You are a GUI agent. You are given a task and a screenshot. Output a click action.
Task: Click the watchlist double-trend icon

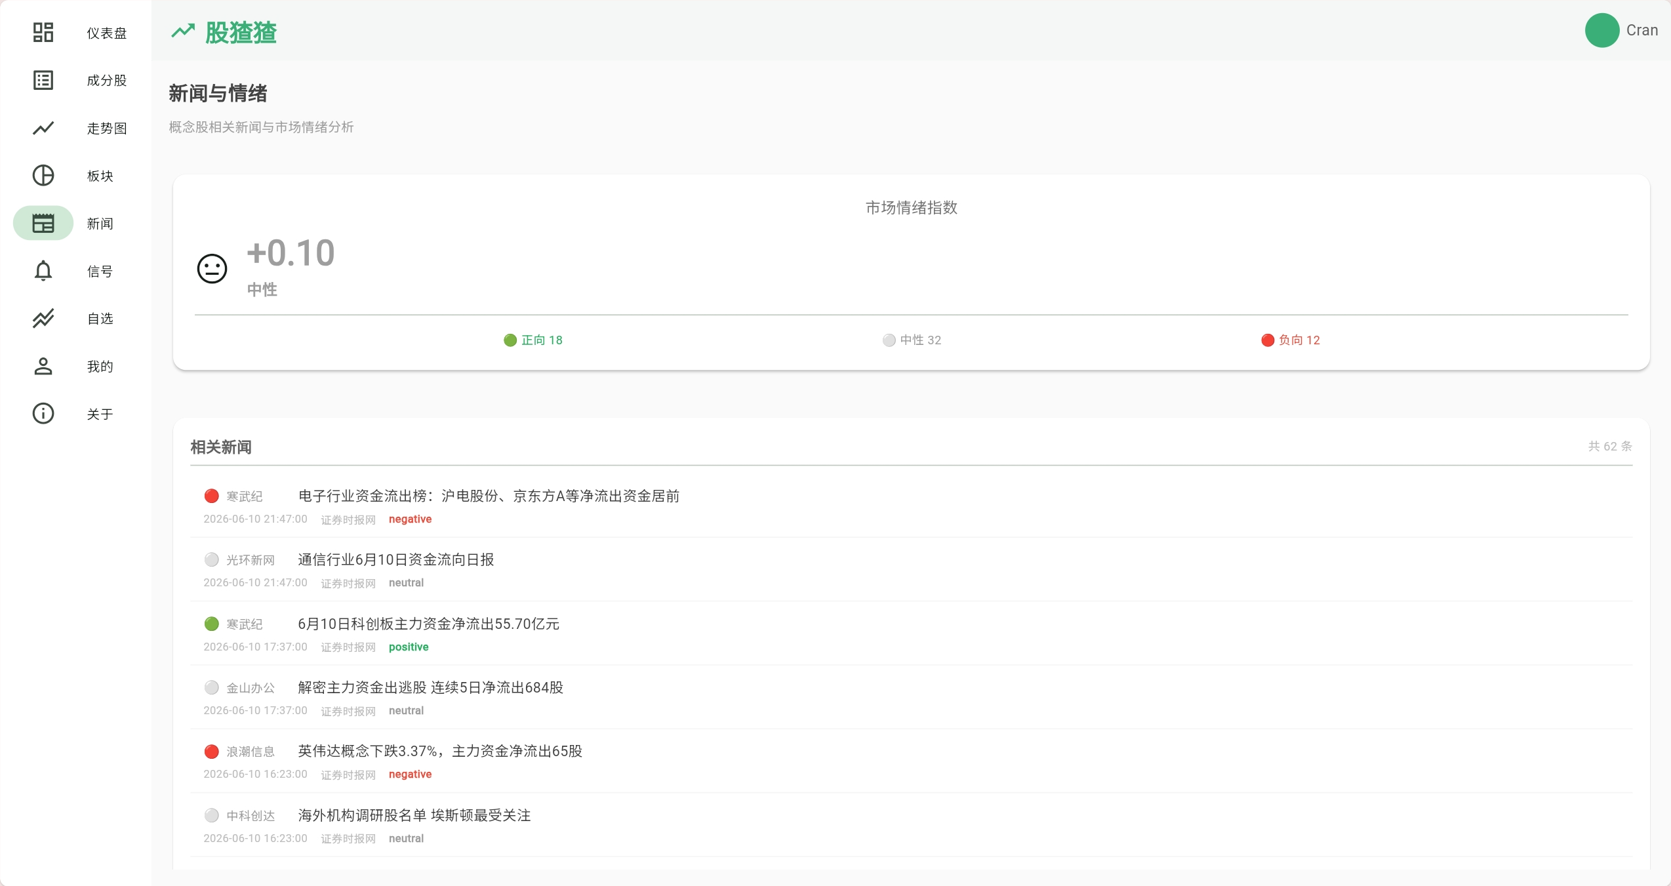coord(43,318)
